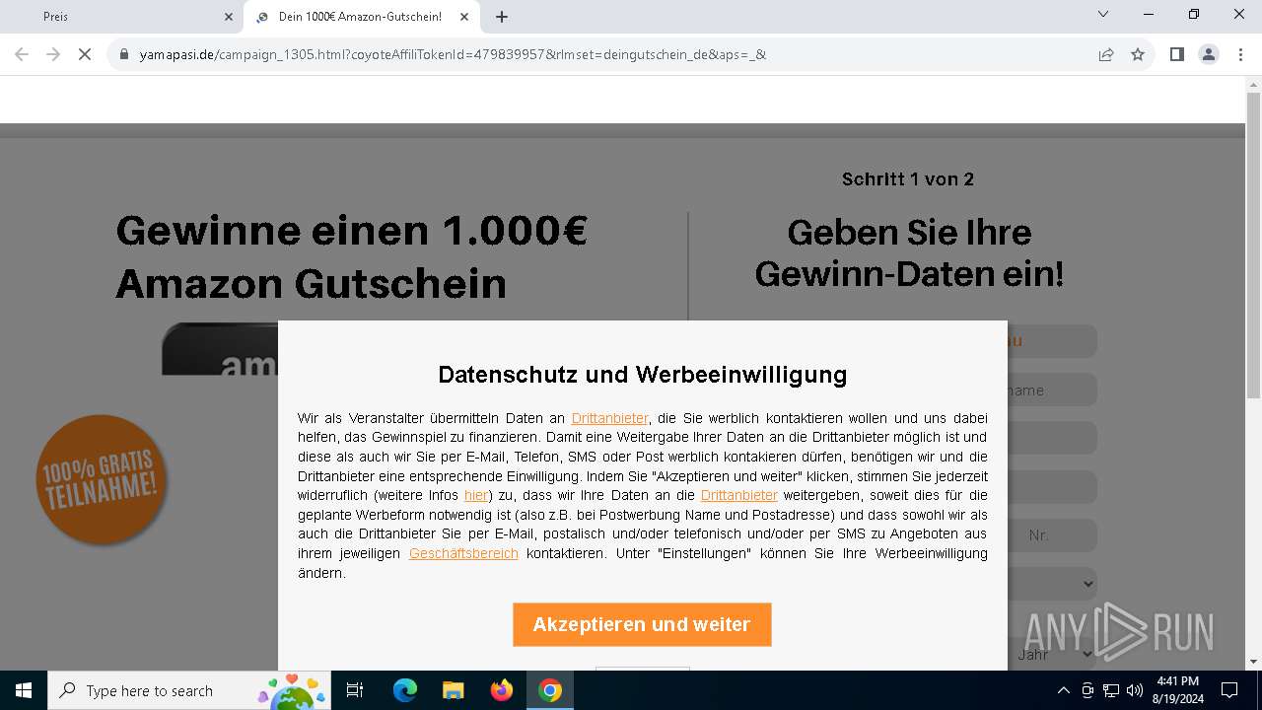The height and width of the screenshot is (710, 1262).
Task: Open network status tray icon
Action: click(x=1111, y=690)
